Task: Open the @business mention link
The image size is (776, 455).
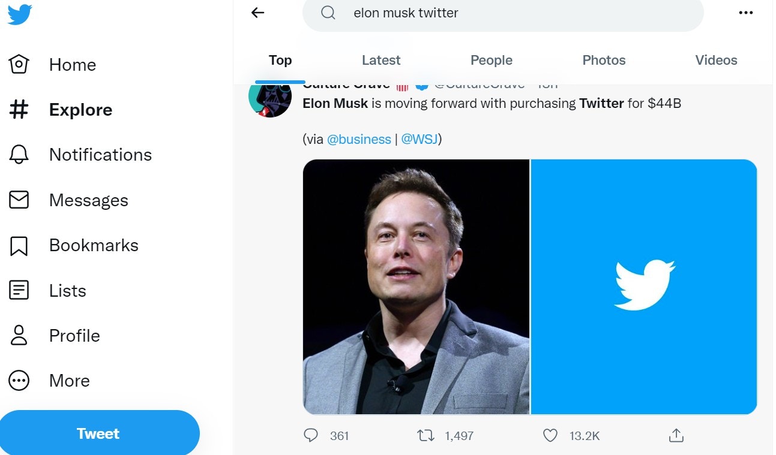Action: [x=359, y=139]
